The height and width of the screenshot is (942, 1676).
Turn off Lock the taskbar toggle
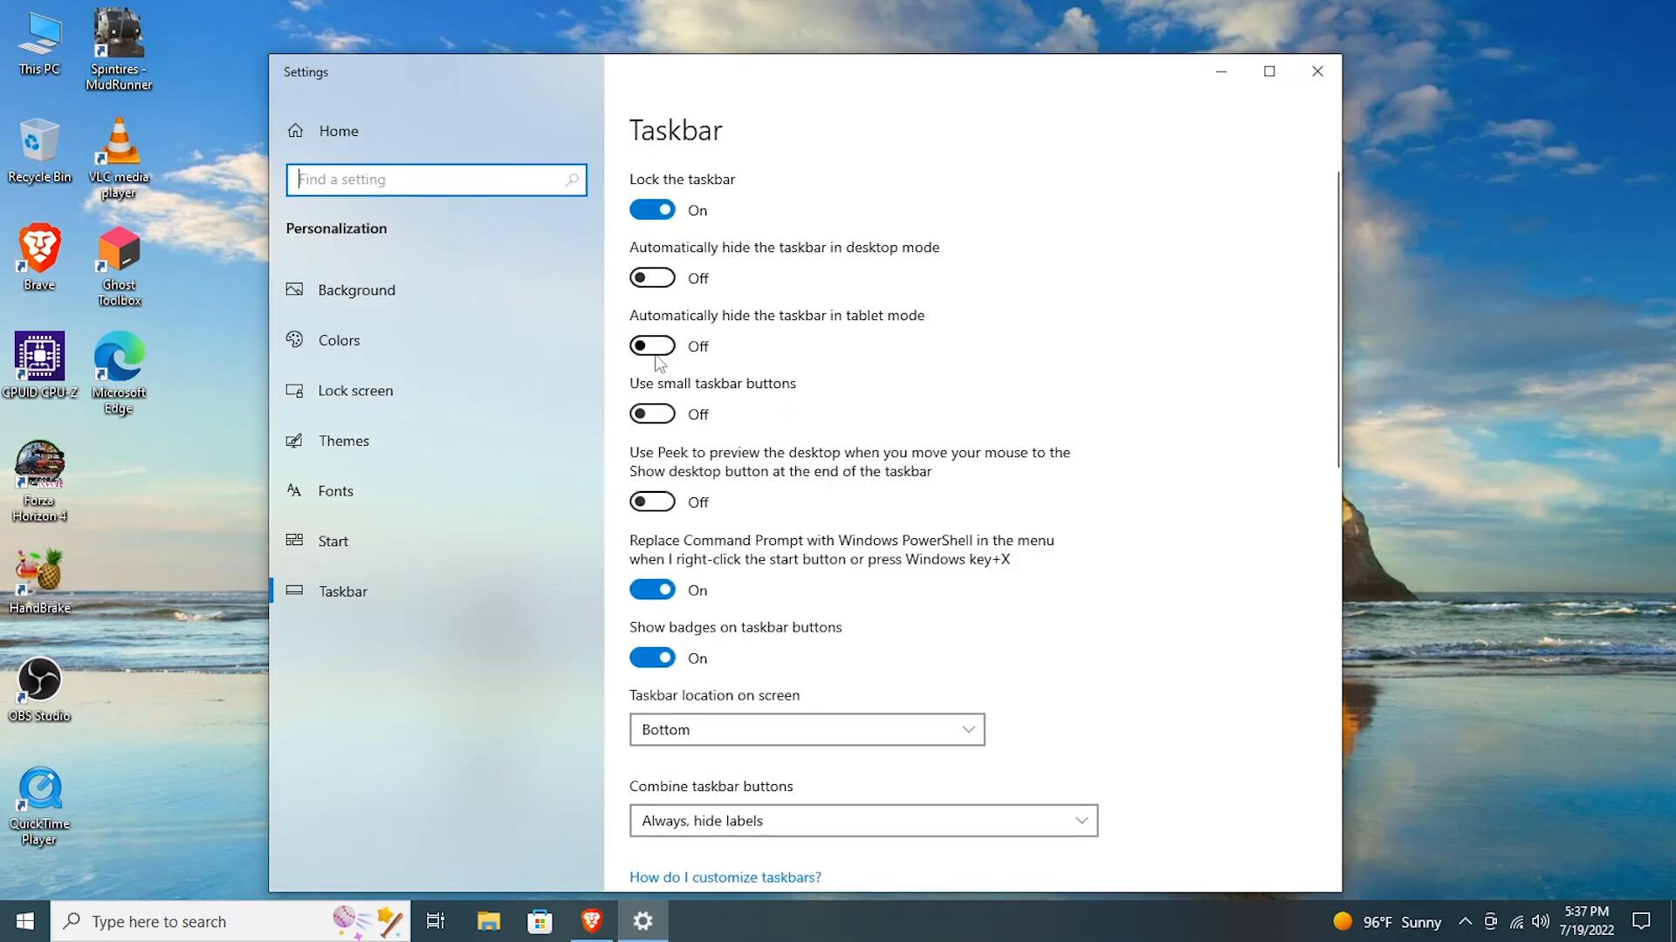click(x=652, y=210)
